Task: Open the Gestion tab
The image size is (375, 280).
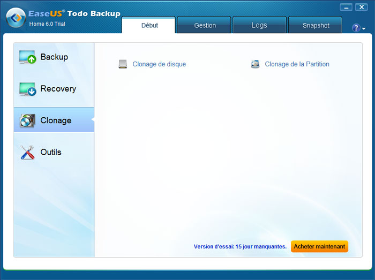Action: click(x=205, y=25)
